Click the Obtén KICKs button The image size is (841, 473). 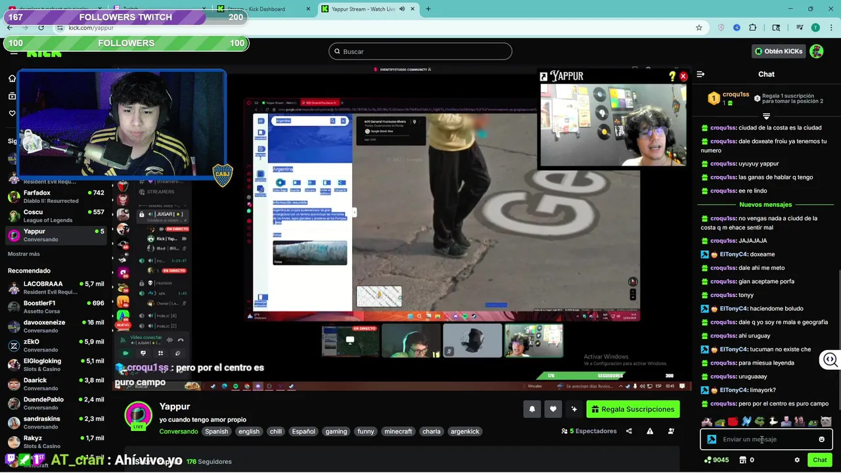pyautogui.click(x=778, y=51)
